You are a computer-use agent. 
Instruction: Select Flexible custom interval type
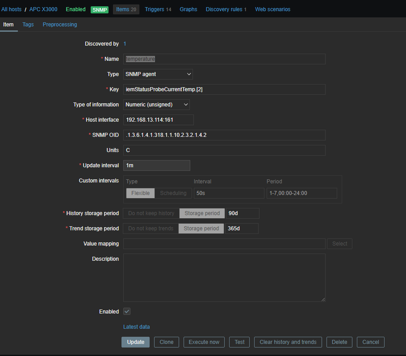click(x=140, y=193)
